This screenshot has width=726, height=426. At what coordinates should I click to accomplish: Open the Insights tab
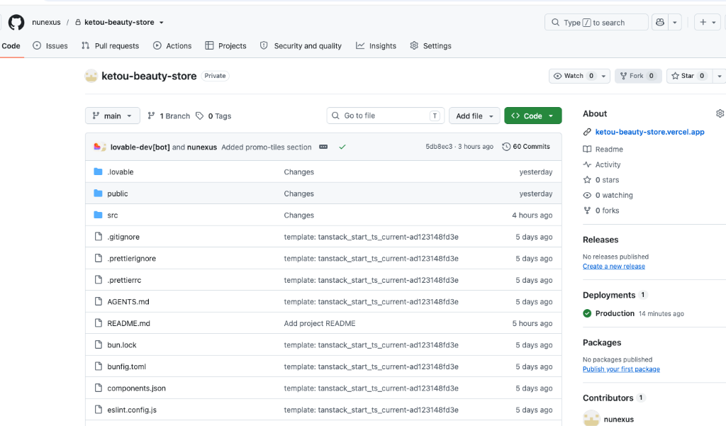pos(376,46)
